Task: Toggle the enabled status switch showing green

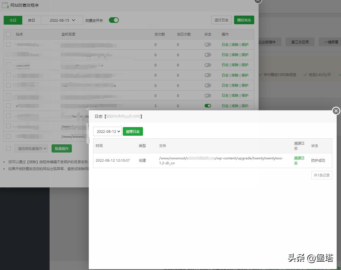Action: point(208,106)
